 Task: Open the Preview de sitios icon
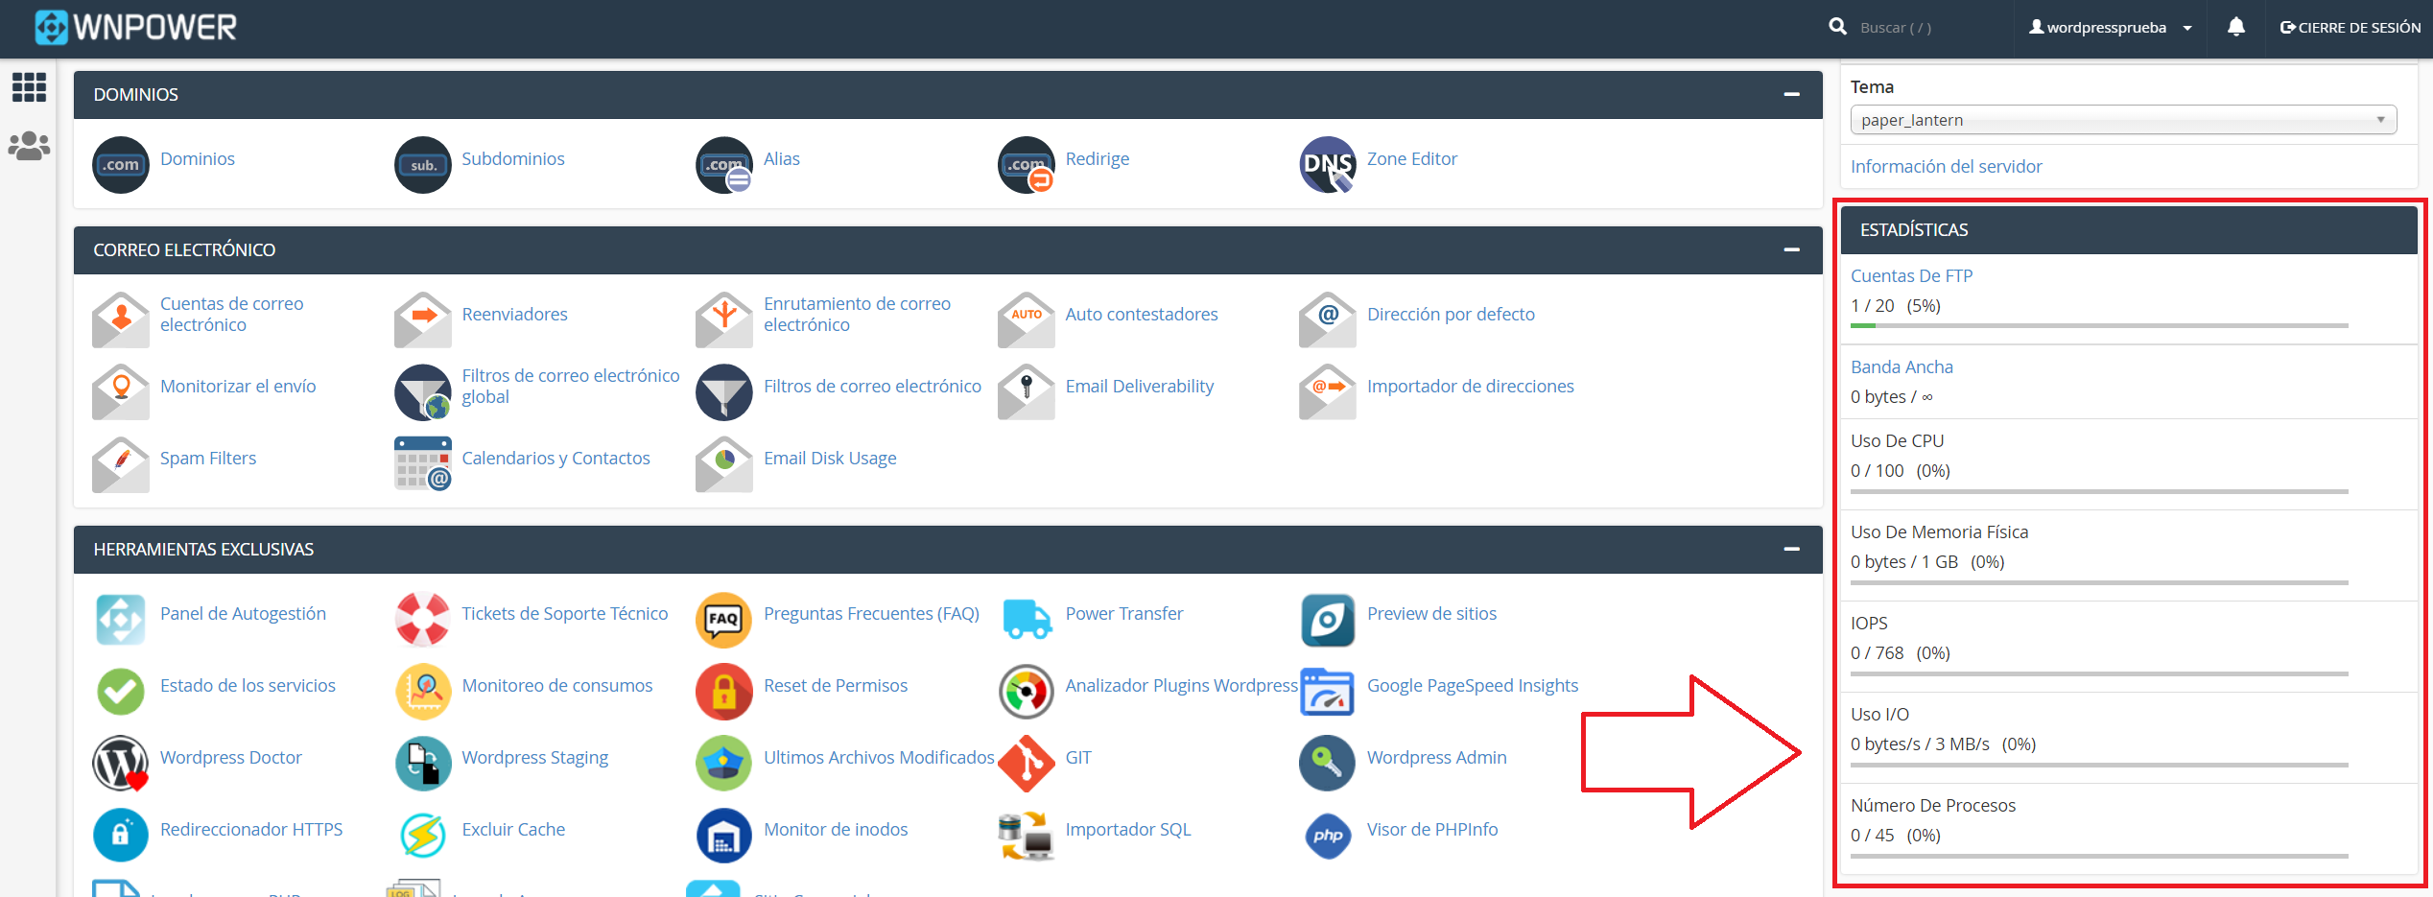tap(1328, 619)
